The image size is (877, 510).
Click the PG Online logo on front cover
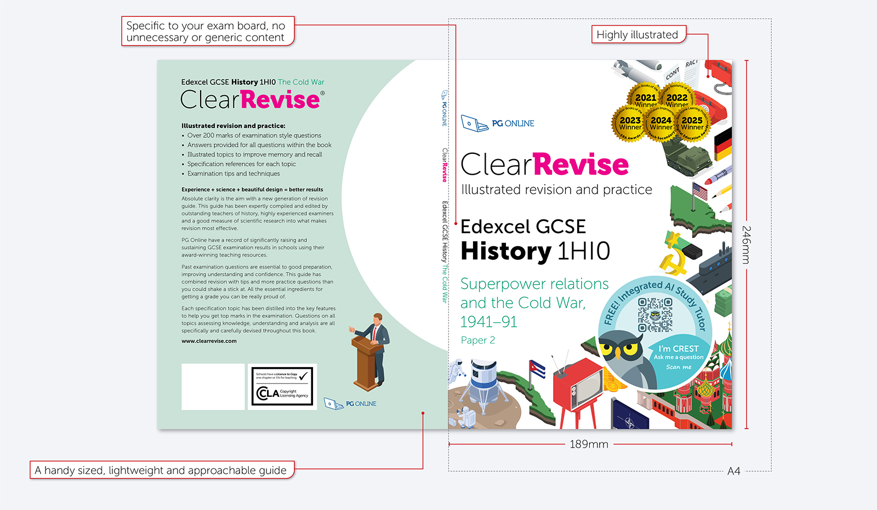coord(497,124)
